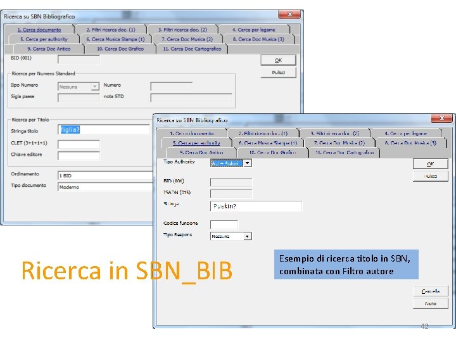The image size is (456, 342).
Task: Open '6. Cerca Musica Stampa (1)' tab in front window
Action: click(268, 143)
